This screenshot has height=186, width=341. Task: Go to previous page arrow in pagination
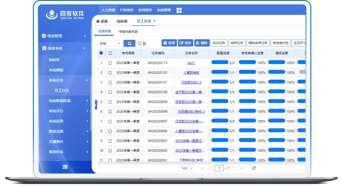tap(210, 168)
